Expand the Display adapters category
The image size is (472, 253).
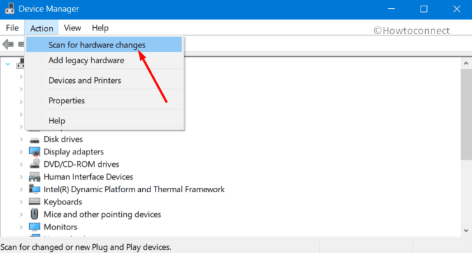coord(21,152)
